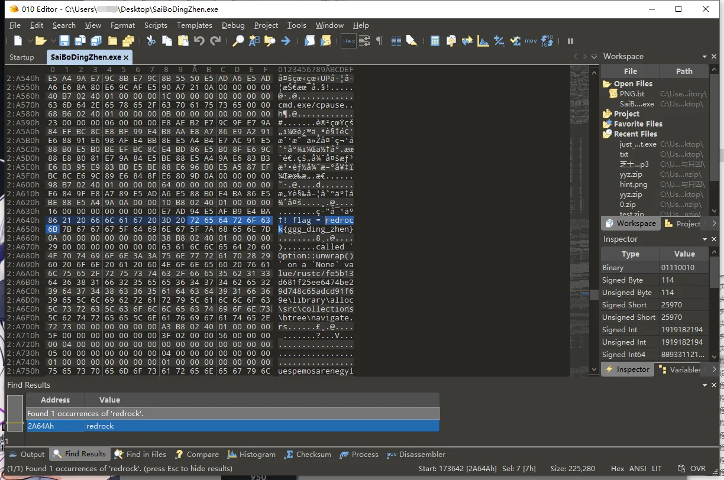Open the Workspace panel dropdown arrow
The height and width of the screenshot is (480, 724).
pyautogui.click(x=705, y=57)
